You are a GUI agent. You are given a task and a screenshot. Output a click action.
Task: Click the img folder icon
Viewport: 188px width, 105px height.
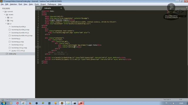(x=8, y=21)
